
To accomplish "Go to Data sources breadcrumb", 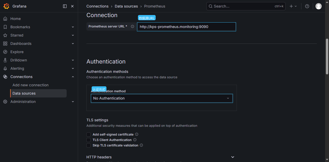I will [126, 6].
